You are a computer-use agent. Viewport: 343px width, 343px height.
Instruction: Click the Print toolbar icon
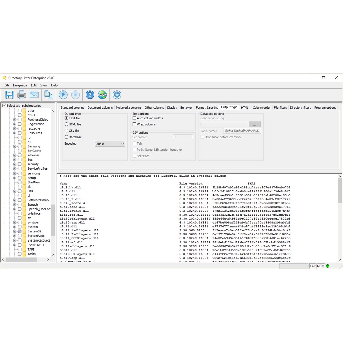click(22, 95)
